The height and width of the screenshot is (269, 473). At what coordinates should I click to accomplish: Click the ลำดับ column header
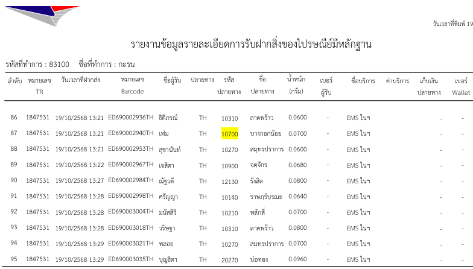click(x=14, y=81)
